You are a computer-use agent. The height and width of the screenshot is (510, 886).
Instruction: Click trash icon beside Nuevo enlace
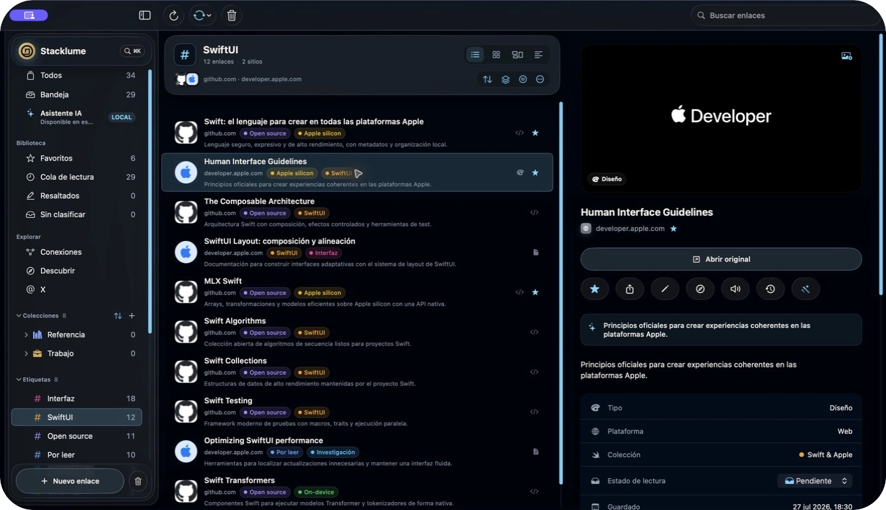point(138,481)
